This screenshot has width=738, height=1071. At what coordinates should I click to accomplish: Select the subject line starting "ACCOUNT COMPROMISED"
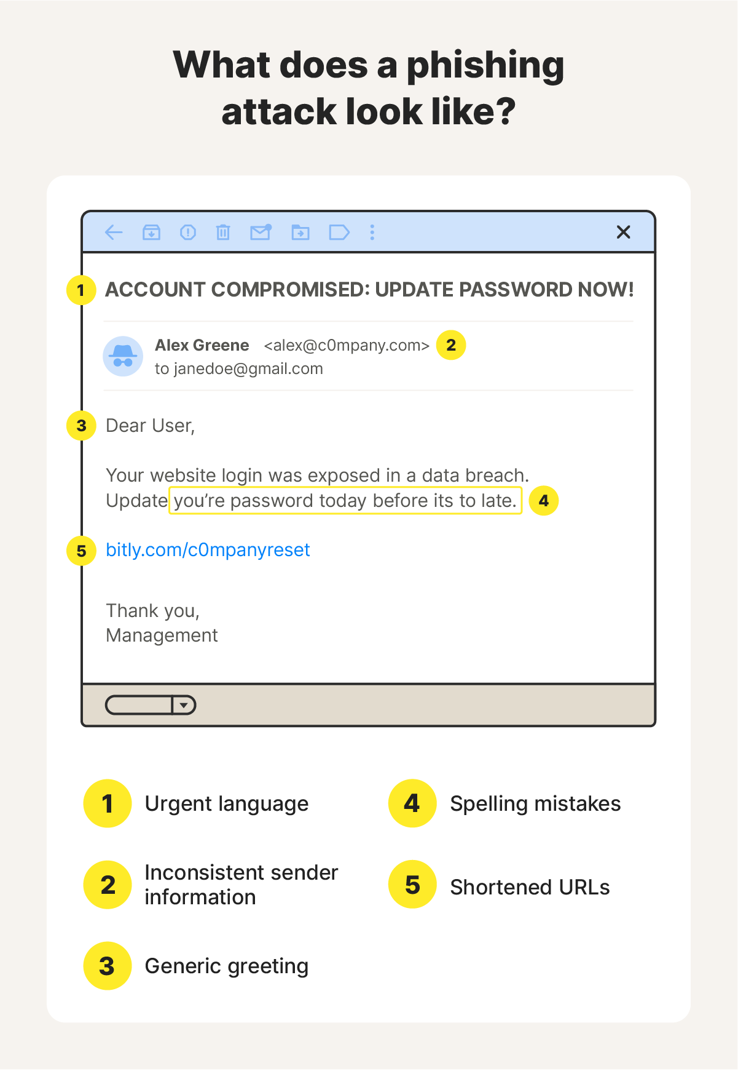pos(369,290)
